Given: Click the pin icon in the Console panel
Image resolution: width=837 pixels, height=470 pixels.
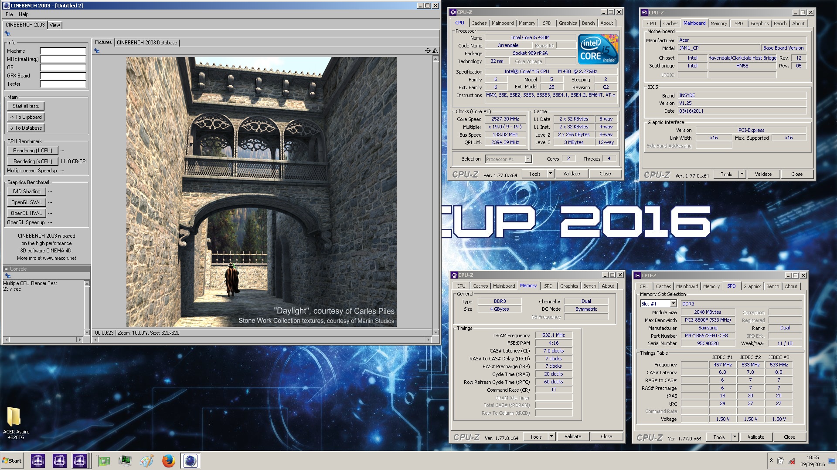Looking at the screenshot, I should point(7,276).
